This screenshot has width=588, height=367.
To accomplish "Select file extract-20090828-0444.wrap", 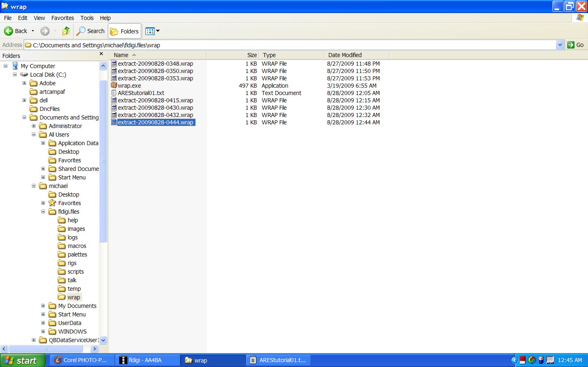I will (x=153, y=122).
